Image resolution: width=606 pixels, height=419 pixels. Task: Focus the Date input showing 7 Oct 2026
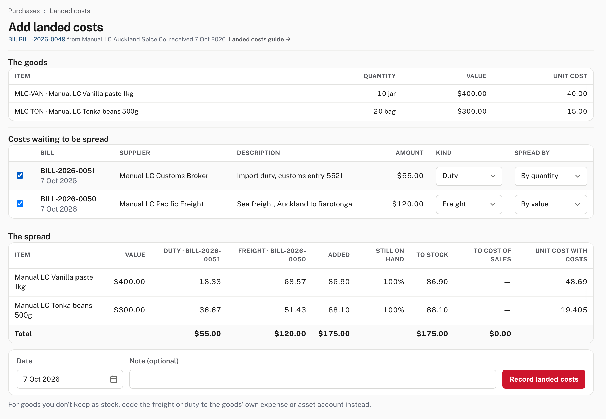click(x=70, y=379)
